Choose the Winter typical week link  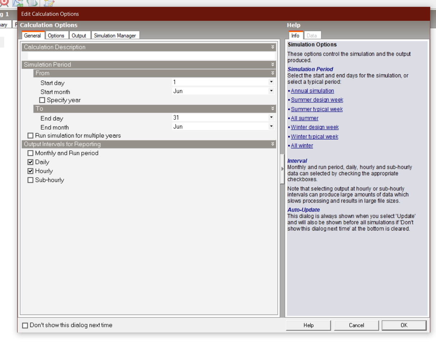pyautogui.click(x=315, y=136)
